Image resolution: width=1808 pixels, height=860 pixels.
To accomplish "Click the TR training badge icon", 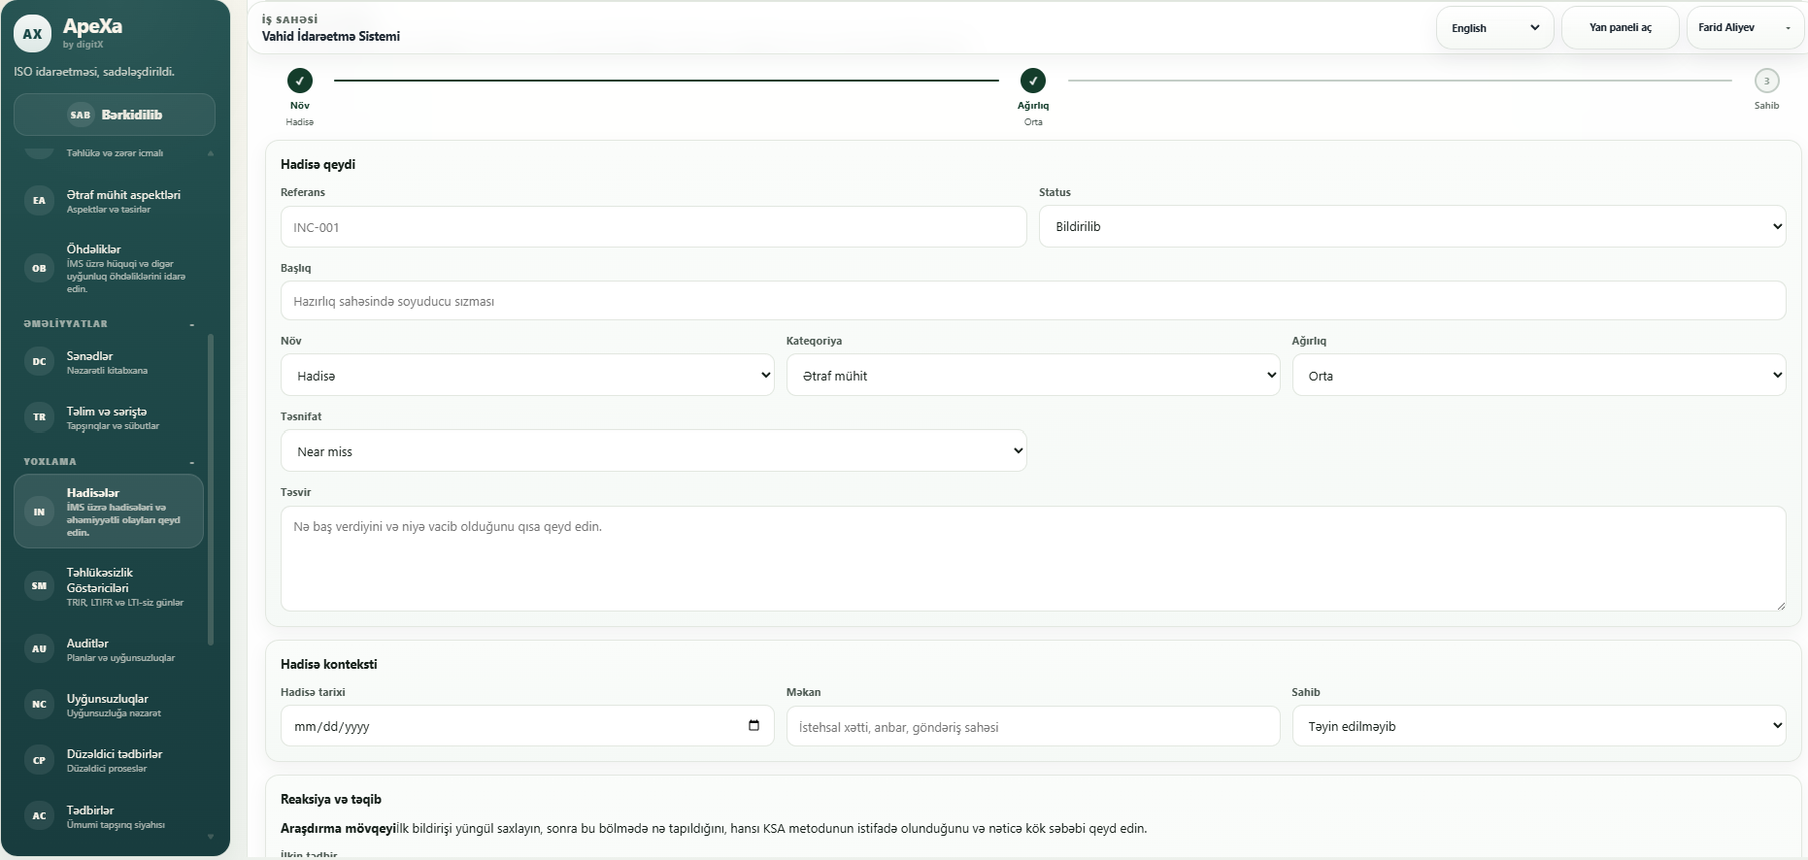I will coord(39,417).
